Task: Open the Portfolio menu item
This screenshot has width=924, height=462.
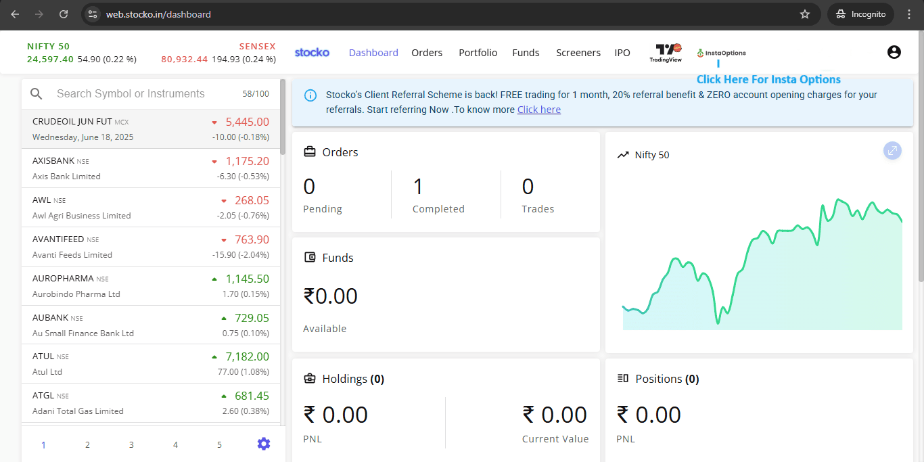Action: 478,53
